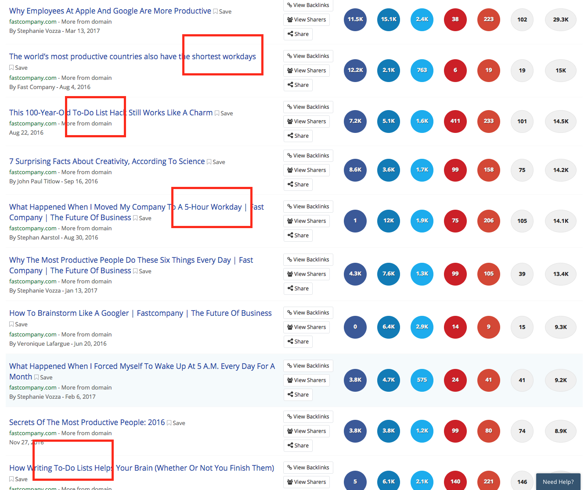Screen dimensions: 588x490
Task: Save the shortest workdays article
Action: [18, 68]
